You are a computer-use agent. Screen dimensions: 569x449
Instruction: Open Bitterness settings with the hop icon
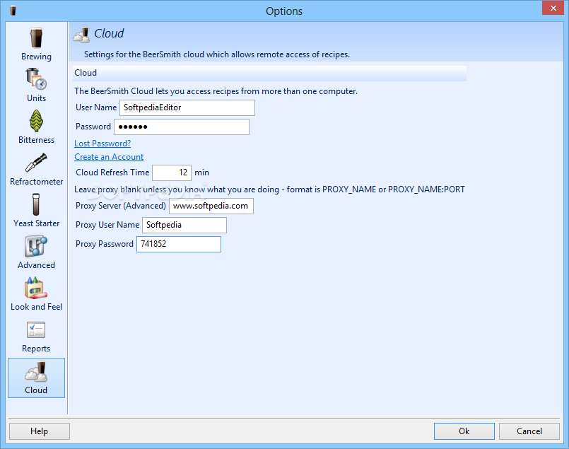[36, 121]
